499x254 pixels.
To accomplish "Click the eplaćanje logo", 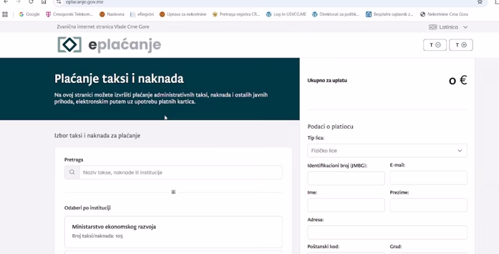I will coord(109,45).
